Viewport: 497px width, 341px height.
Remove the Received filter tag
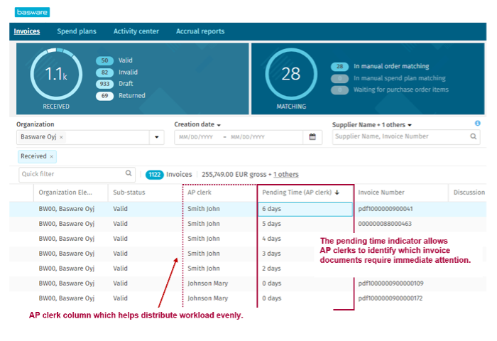point(51,157)
